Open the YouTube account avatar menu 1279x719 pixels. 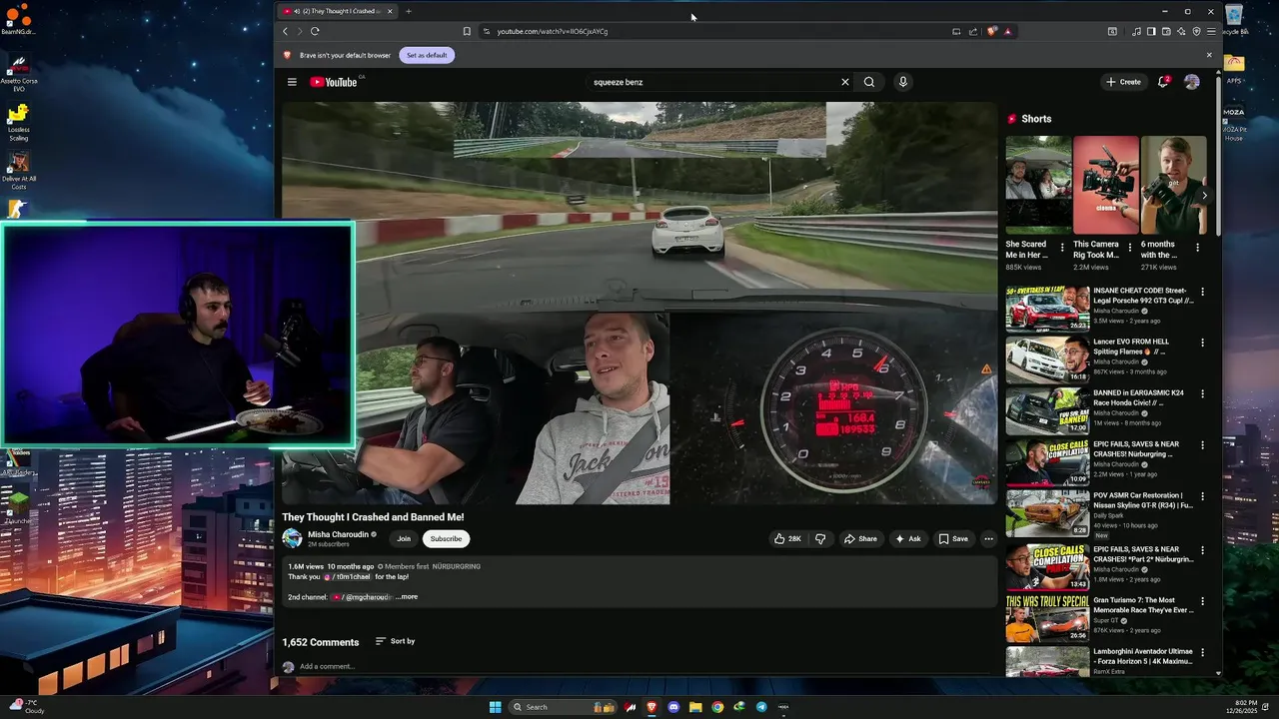pos(1191,82)
